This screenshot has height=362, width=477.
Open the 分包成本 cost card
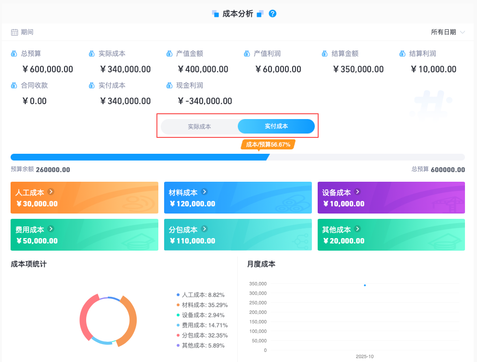(x=238, y=235)
